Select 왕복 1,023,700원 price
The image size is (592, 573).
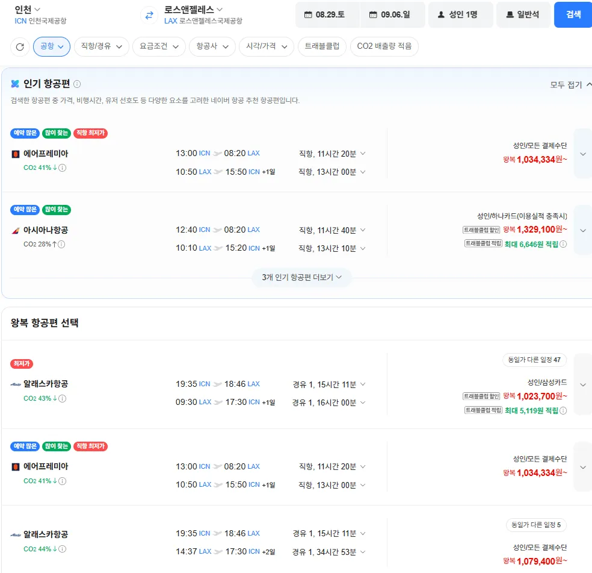[535, 396]
